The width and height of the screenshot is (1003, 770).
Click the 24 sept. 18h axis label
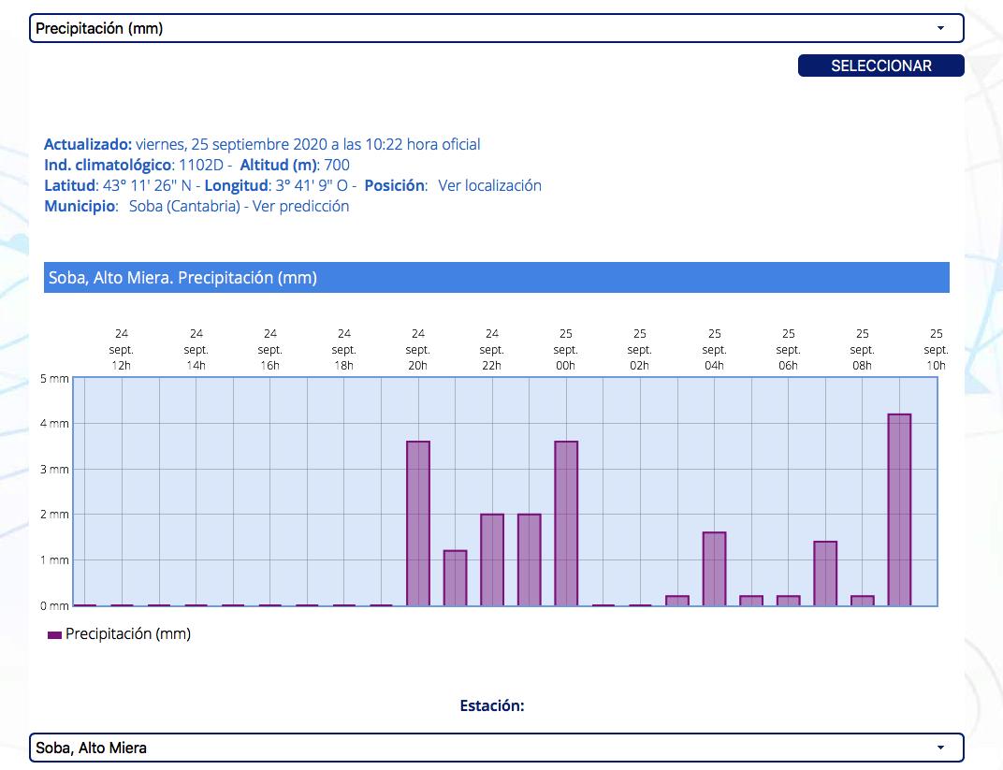(x=344, y=350)
